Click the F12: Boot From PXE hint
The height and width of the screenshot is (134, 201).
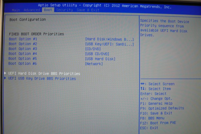click(158, 123)
